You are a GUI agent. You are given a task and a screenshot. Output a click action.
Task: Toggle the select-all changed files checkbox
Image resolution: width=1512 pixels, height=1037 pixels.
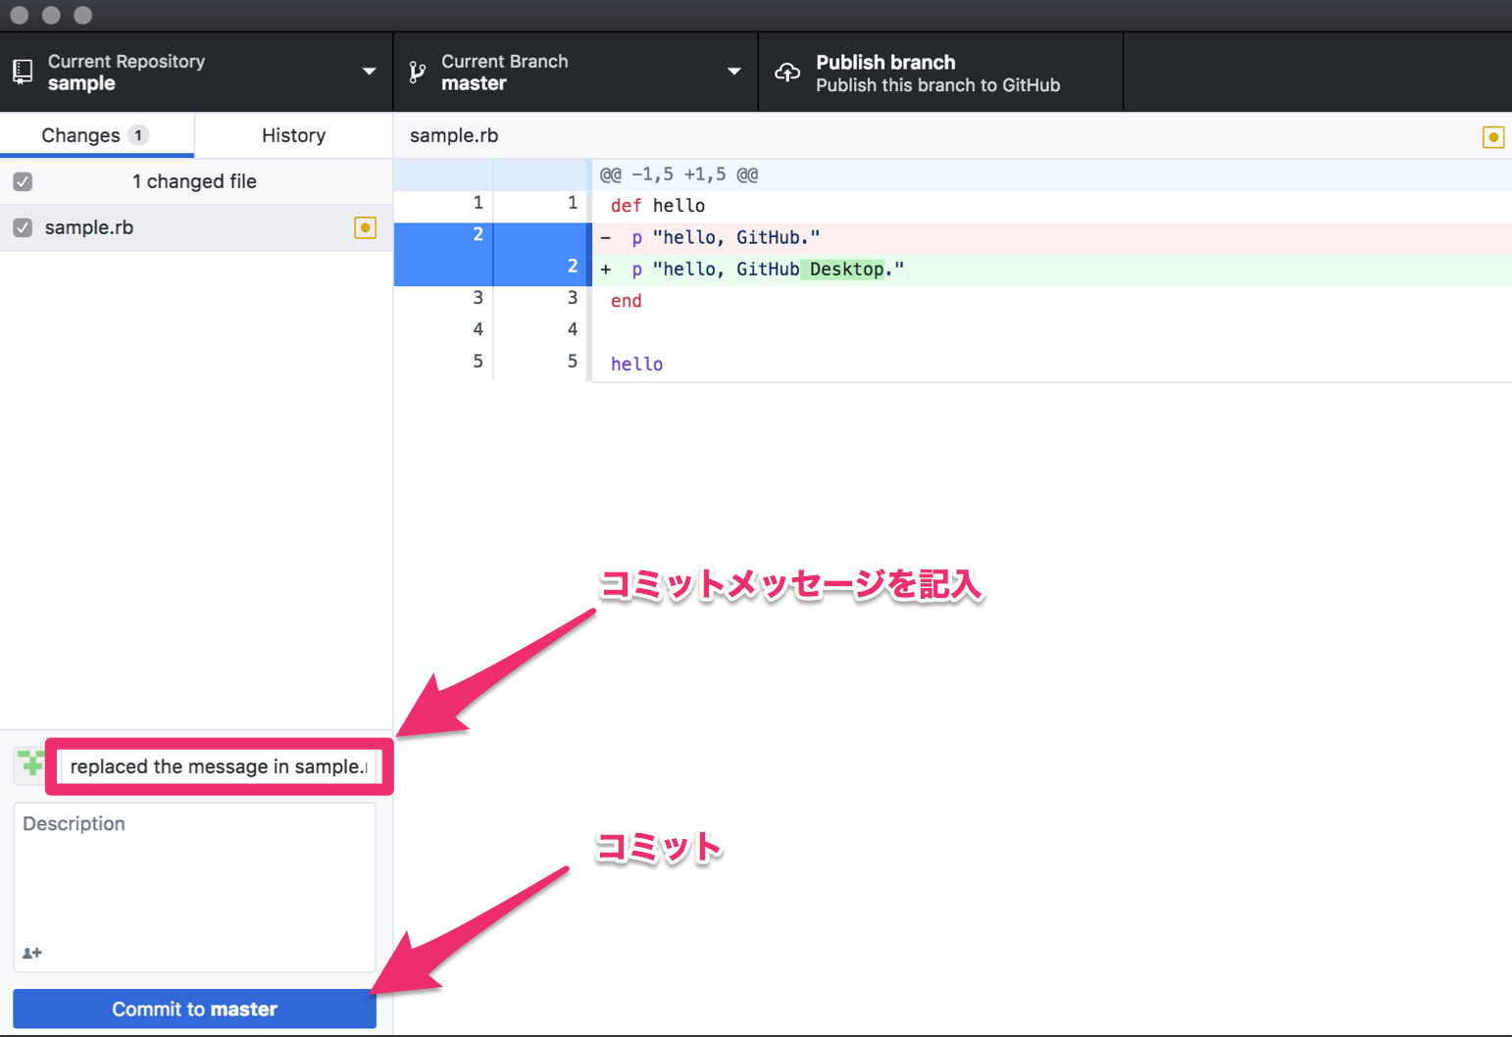click(x=23, y=181)
